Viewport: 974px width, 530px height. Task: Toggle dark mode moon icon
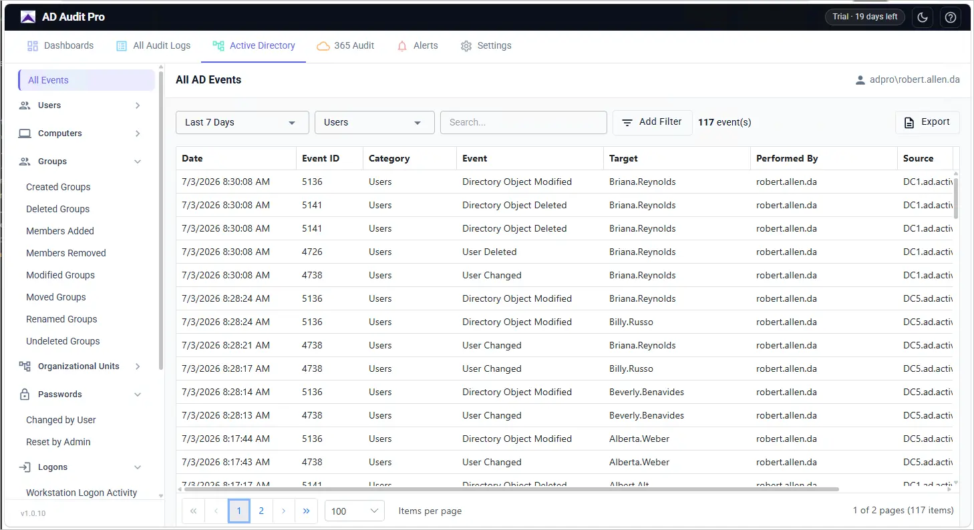point(923,17)
